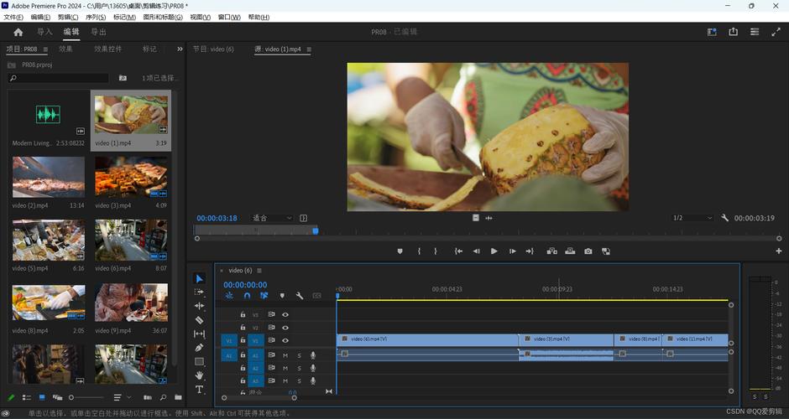This screenshot has width=789, height=419.
Task: Open 图形和标题(G) menu
Action: coord(163,17)
